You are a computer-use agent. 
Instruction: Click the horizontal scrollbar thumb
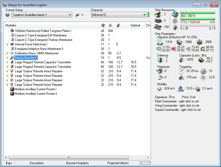pos(69,158)
